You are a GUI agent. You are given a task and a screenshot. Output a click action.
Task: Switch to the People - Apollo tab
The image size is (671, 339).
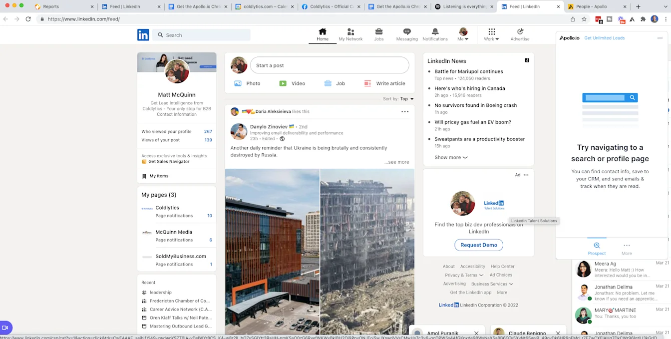pyautogui.click(x=597, y=6)
